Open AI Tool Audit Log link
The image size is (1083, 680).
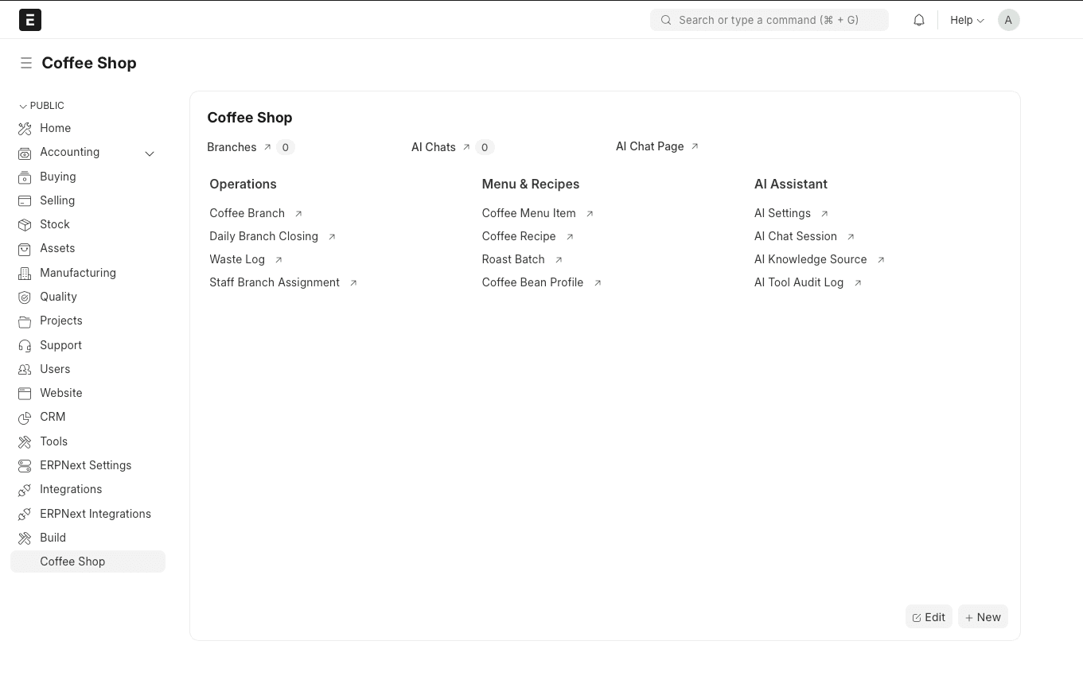coord(799,282)
